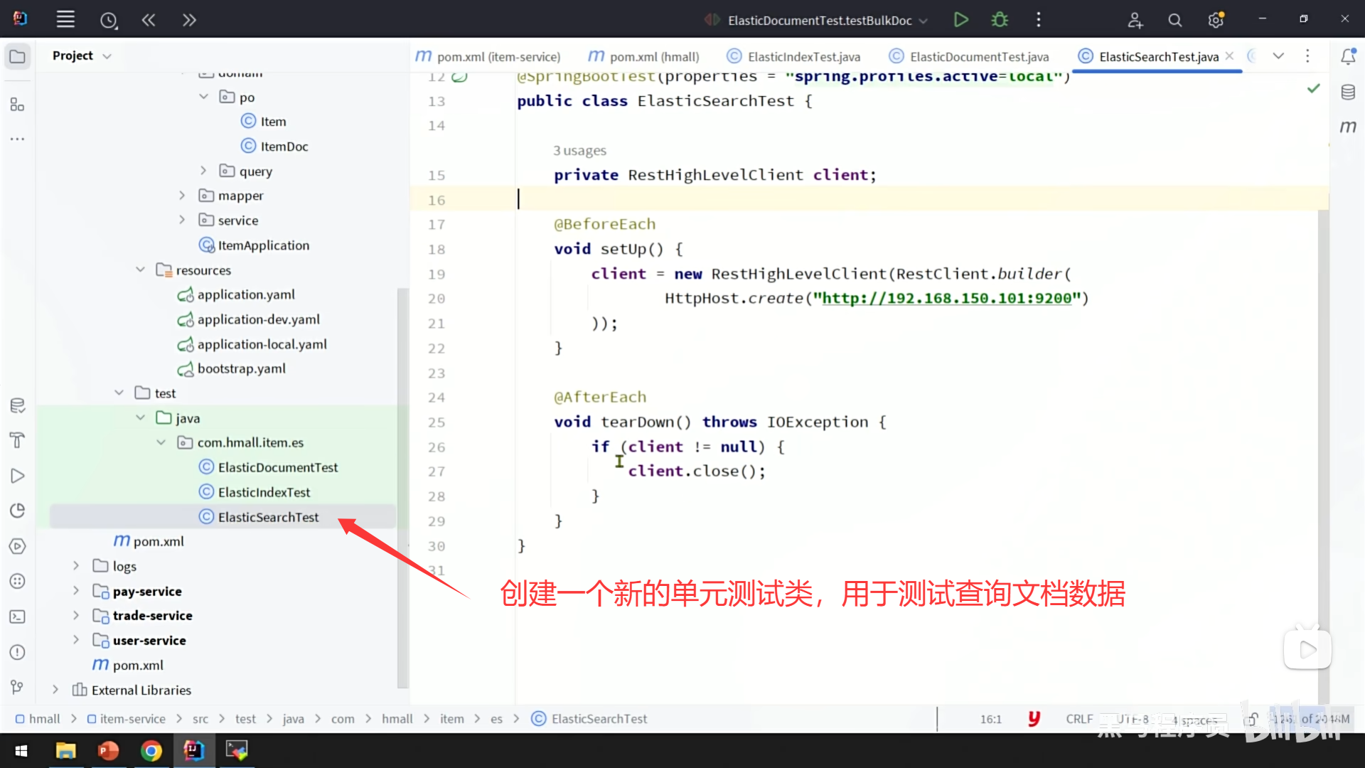Open the Structure tool window

pos(18,105)
